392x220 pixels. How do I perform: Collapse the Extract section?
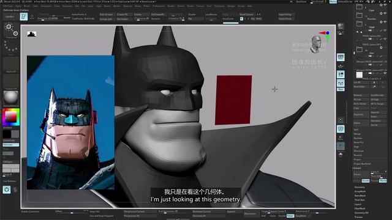358,168
